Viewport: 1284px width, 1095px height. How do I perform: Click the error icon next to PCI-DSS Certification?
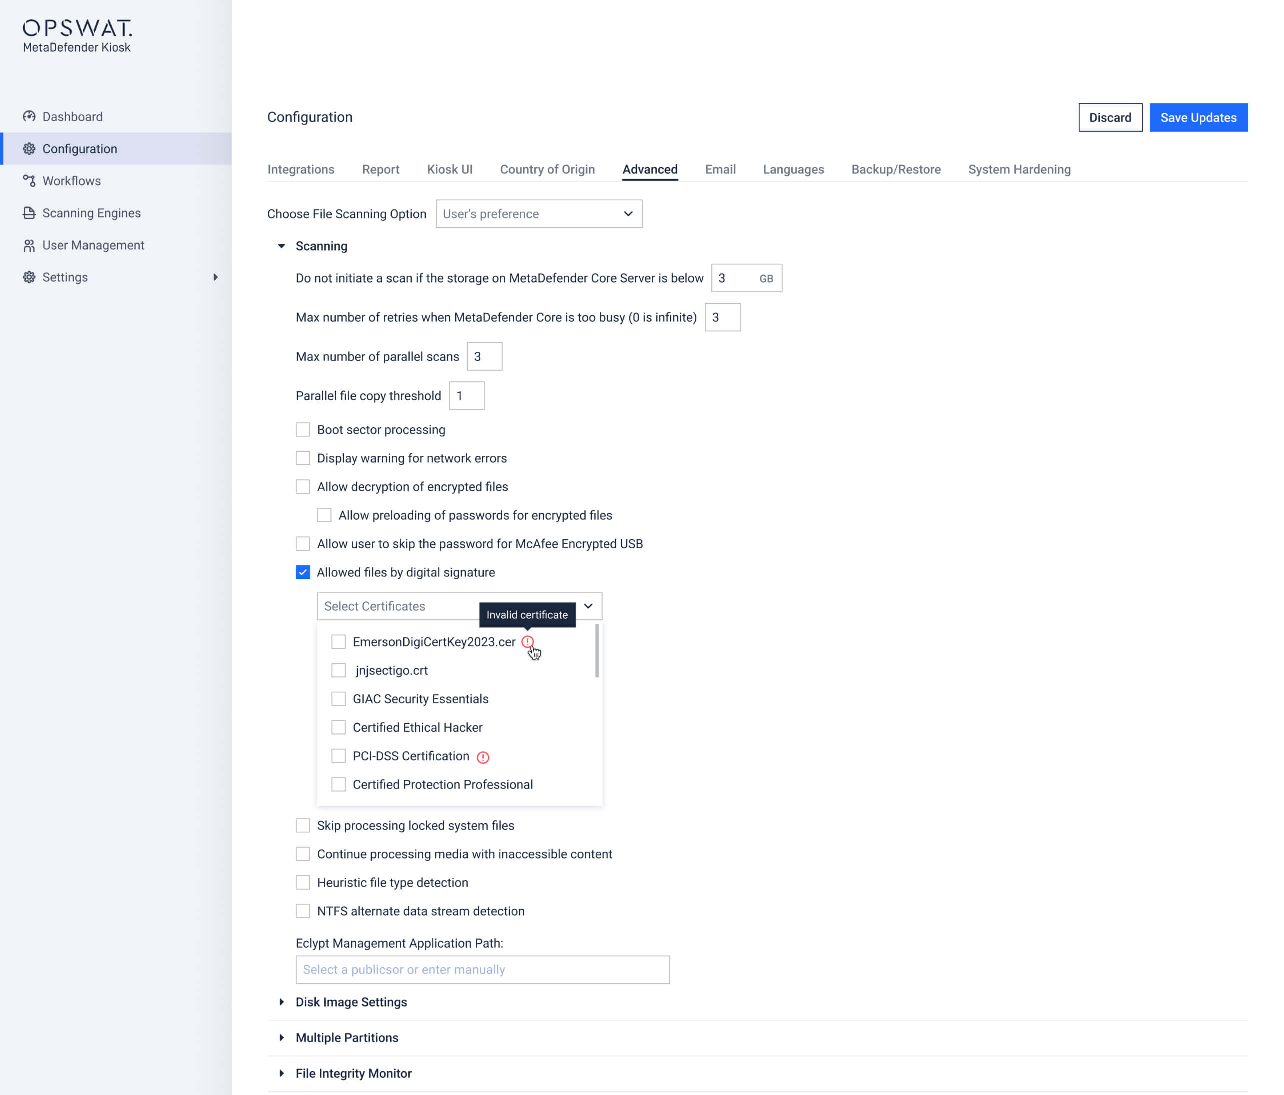click(484, 756)
